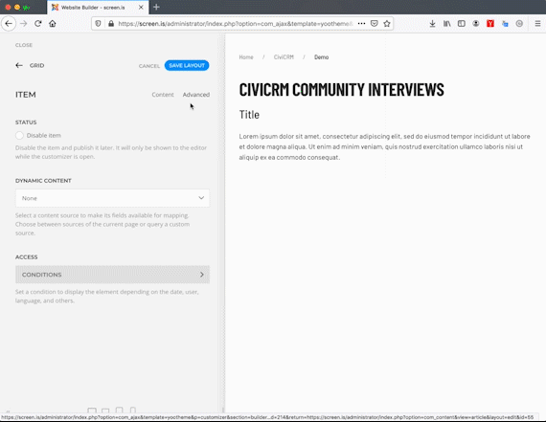Click CANCEL in the builder panel
This screenshot has width=546, height=422.
149,66
